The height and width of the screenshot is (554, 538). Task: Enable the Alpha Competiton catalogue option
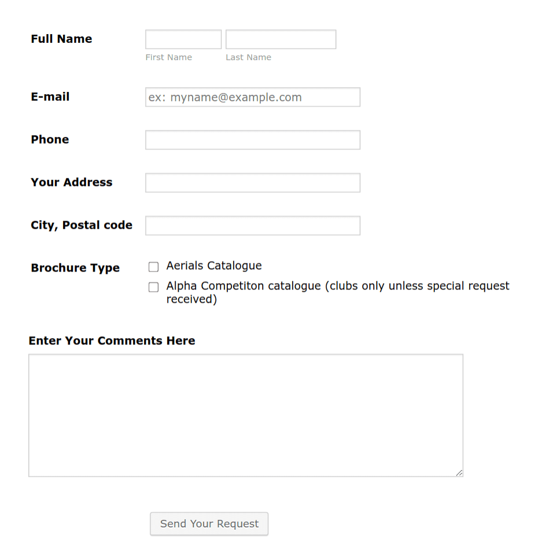[x=153, y=287]
